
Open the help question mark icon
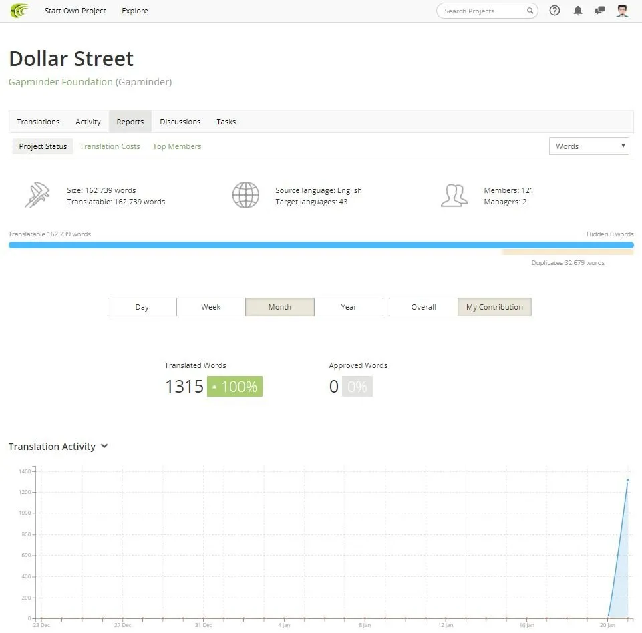pos(554,11)
